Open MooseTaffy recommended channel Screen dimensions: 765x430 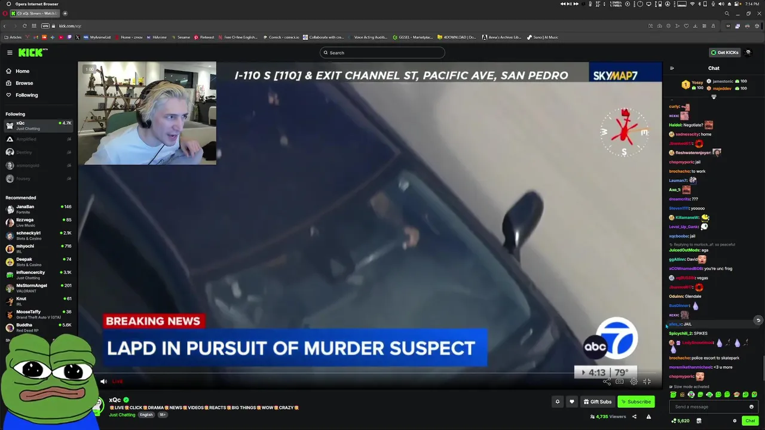pos(38,314)
